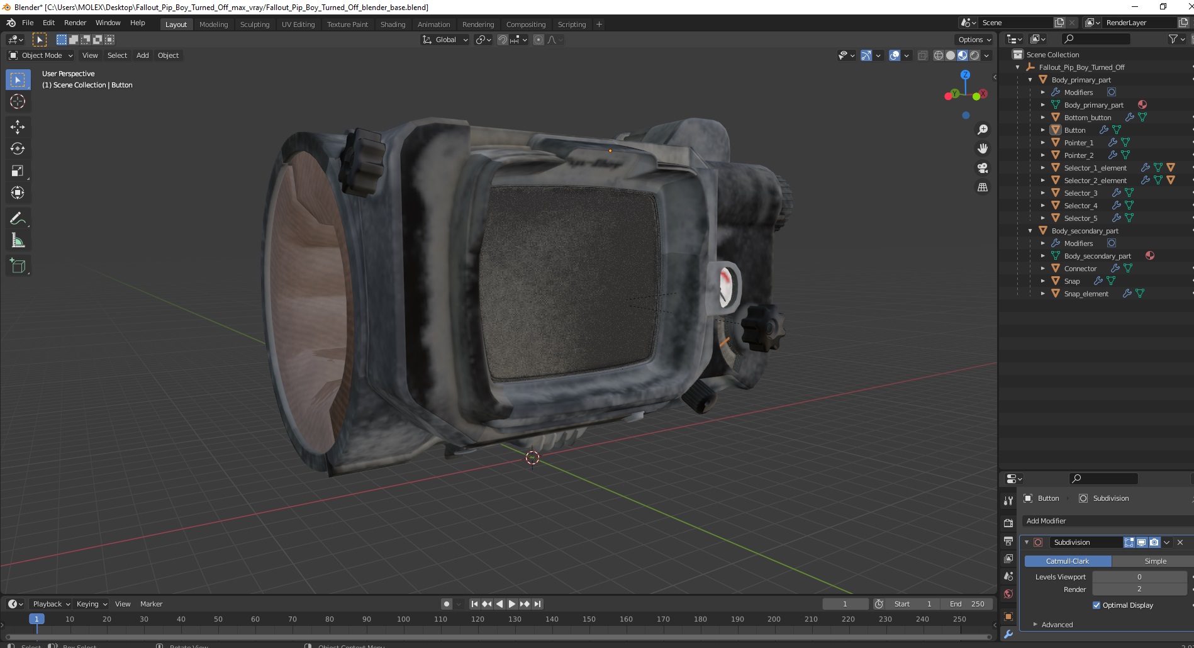The width and height of the screenshot is (1194, 648).
Task: Click the Add Modifier button
Action: (x=1107, y=521)
